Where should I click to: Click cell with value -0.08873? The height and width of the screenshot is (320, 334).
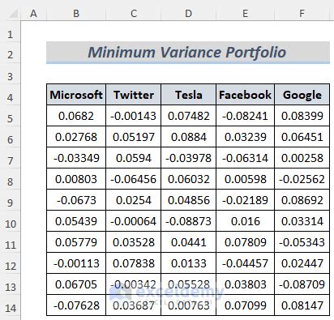pos(189,221)
